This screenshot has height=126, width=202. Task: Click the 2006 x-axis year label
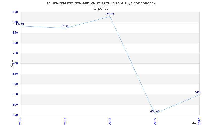[x=20, y=121]
